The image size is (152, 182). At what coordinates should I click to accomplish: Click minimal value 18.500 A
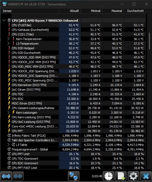pos(94,99)
